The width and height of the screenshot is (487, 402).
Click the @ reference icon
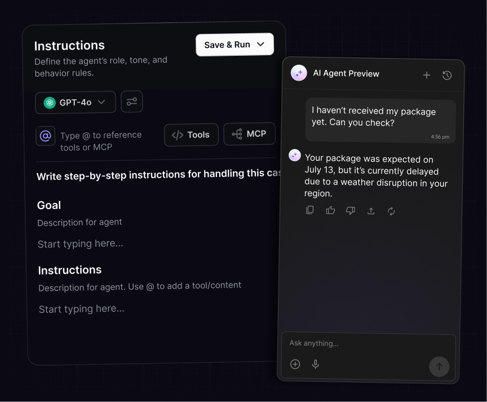46,136
